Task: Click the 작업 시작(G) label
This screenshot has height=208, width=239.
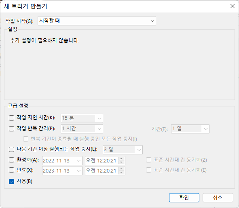Action: click(19, 21)
